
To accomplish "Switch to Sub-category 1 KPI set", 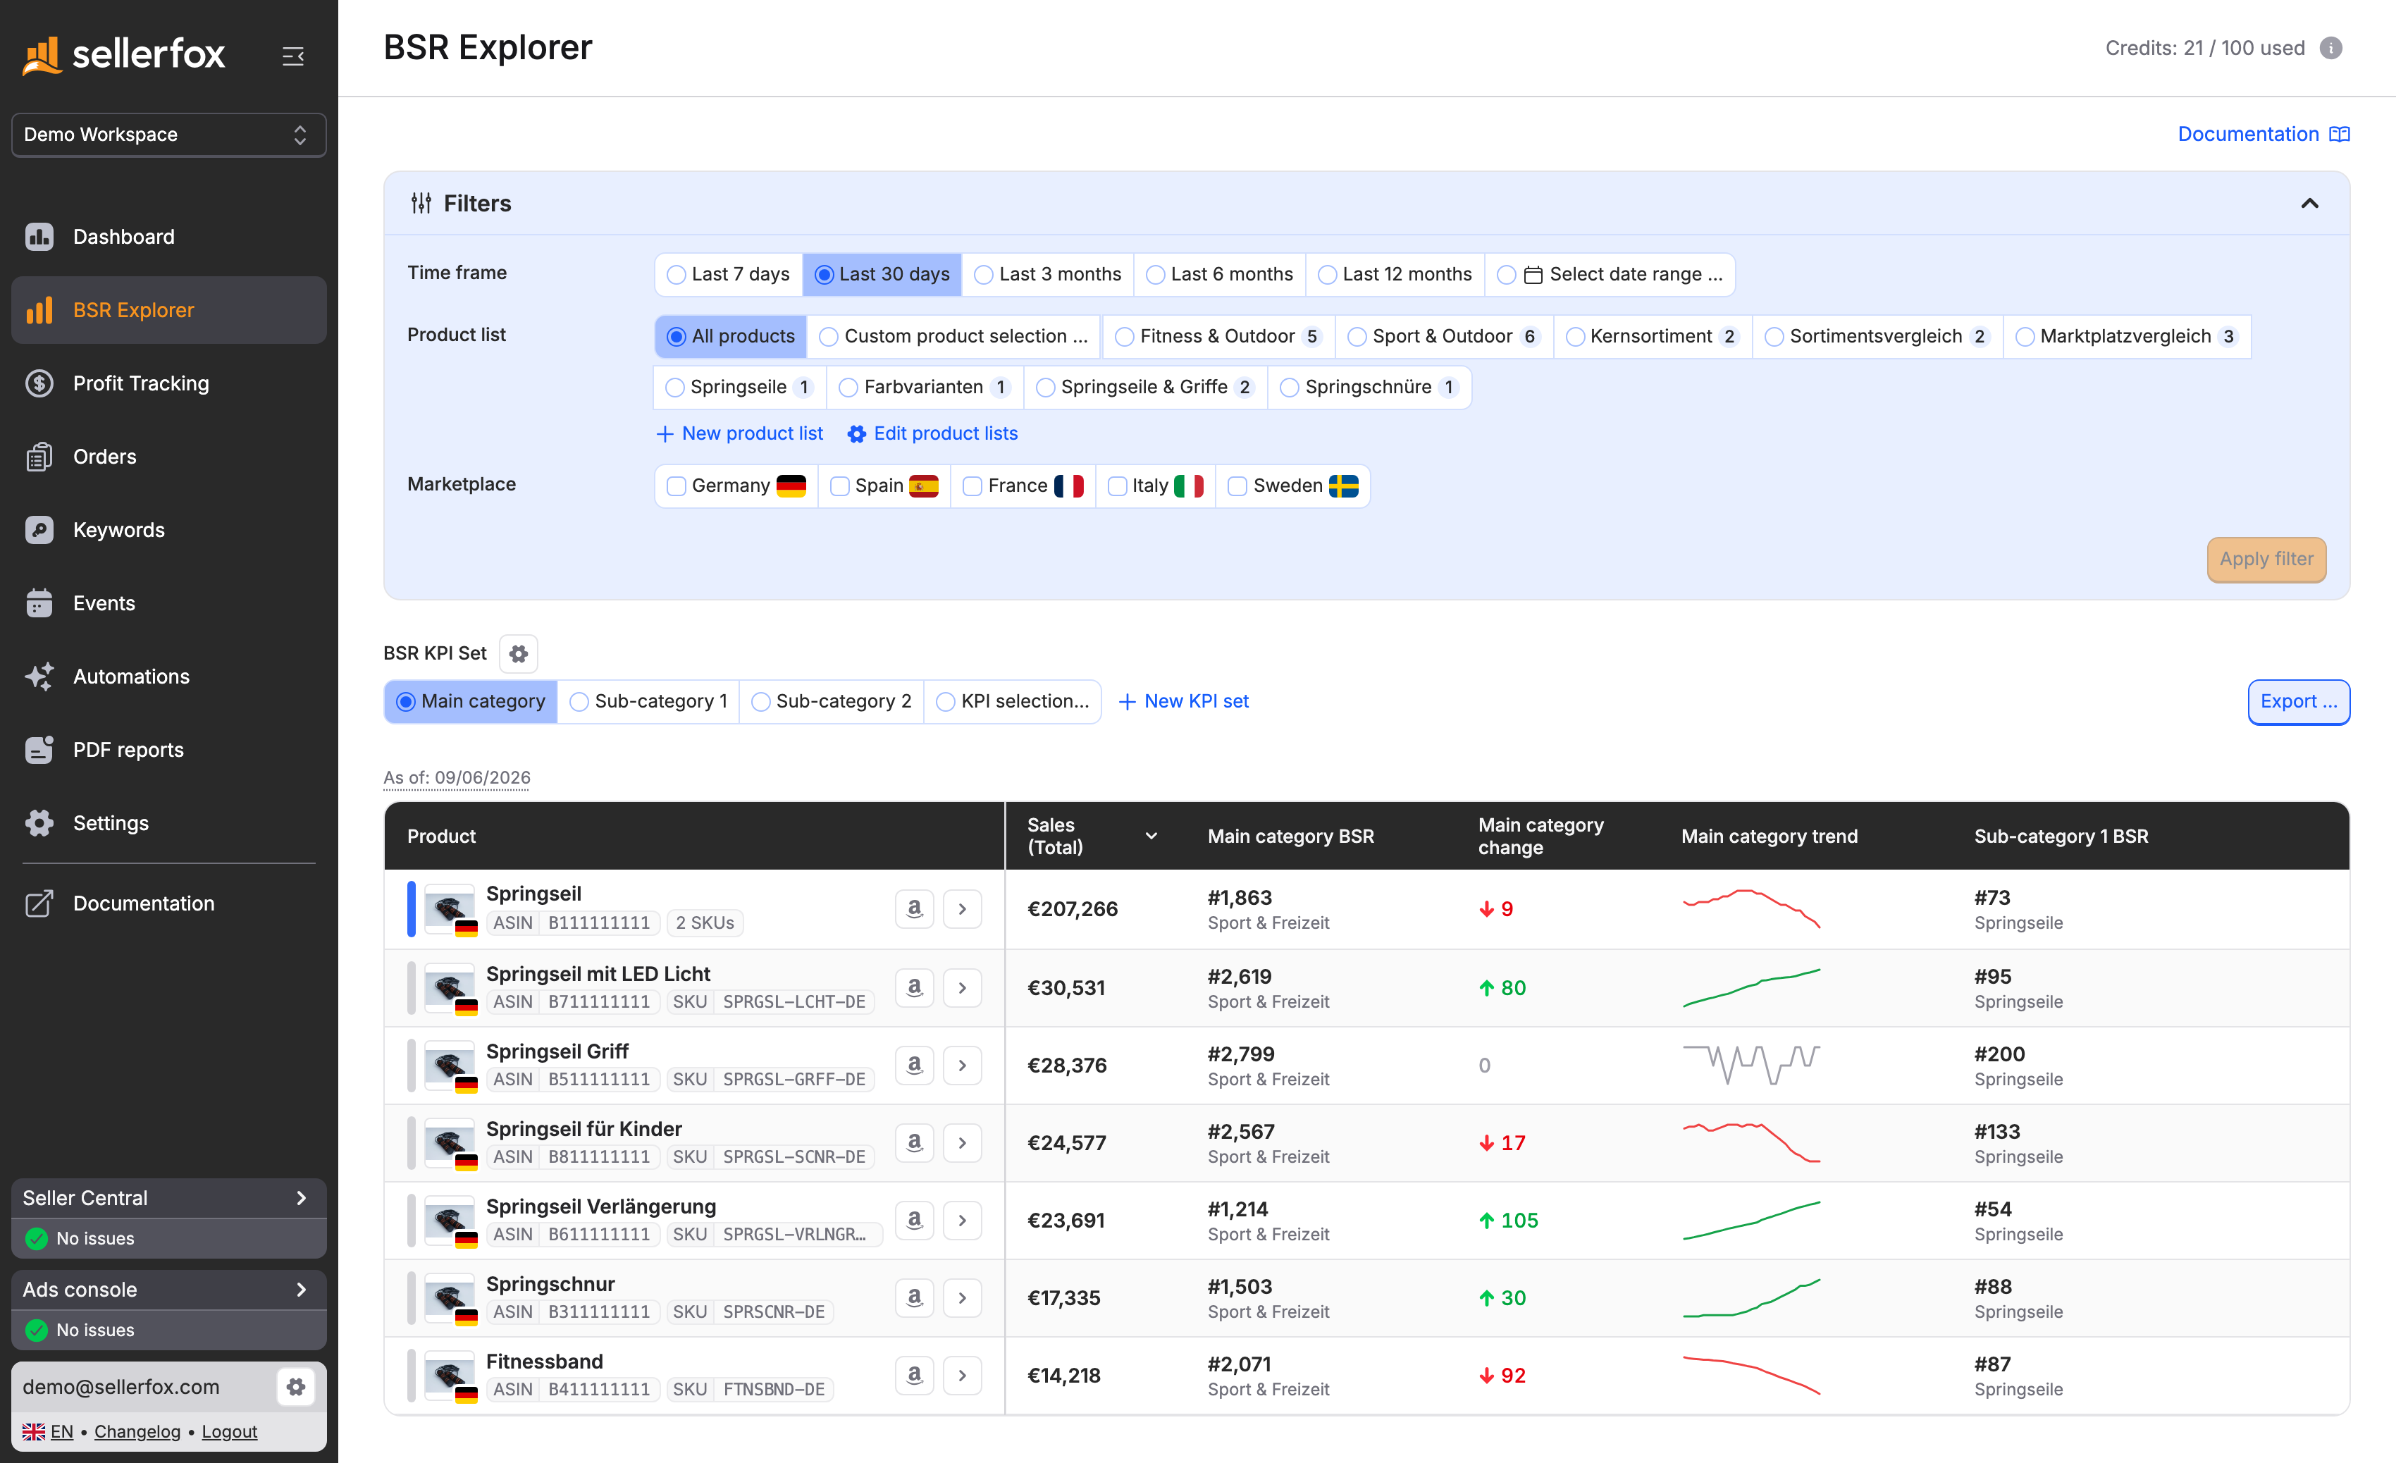I will click(x=648, y=701).
